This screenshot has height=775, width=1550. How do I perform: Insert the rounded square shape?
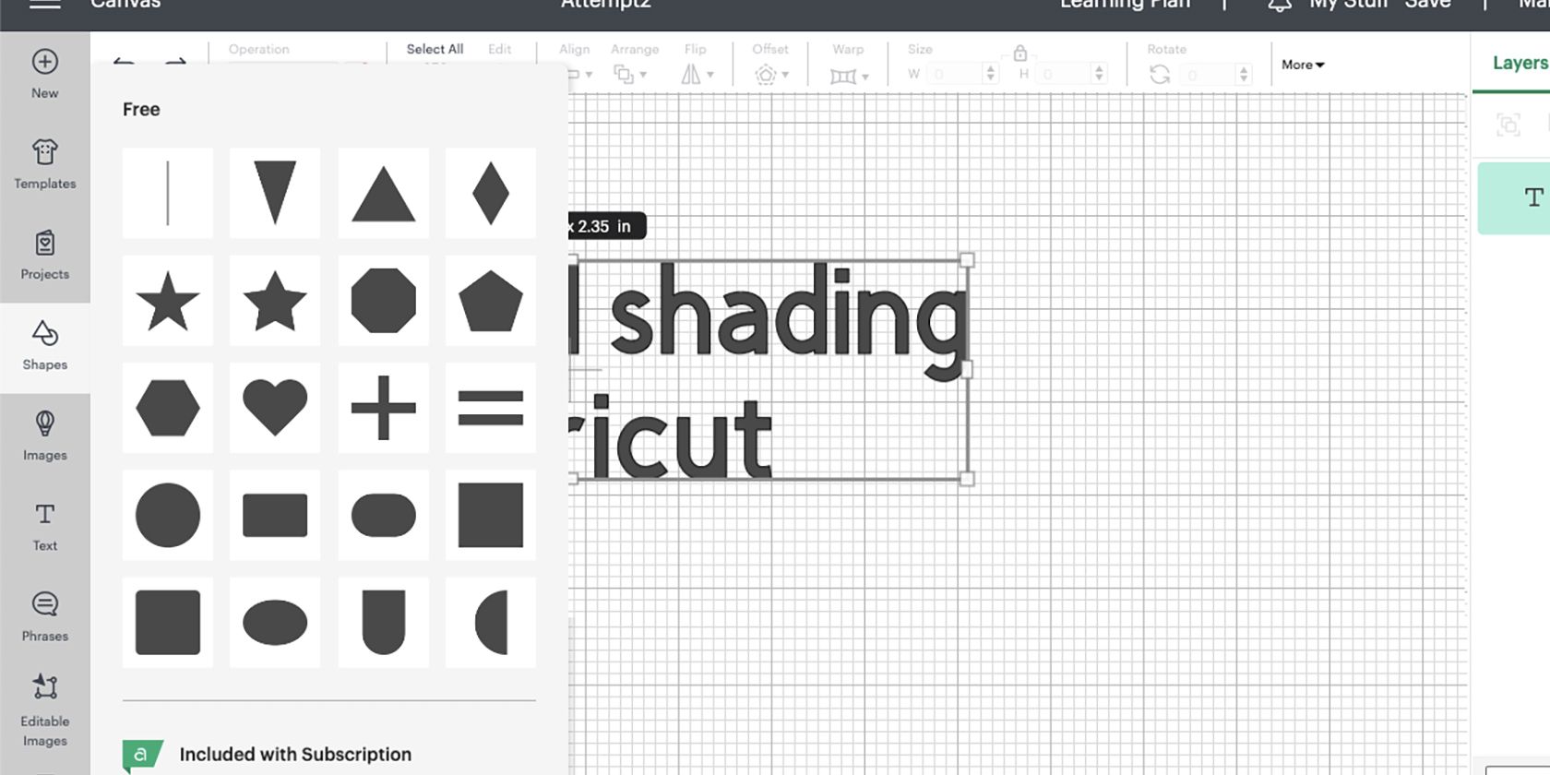point(167,623)
